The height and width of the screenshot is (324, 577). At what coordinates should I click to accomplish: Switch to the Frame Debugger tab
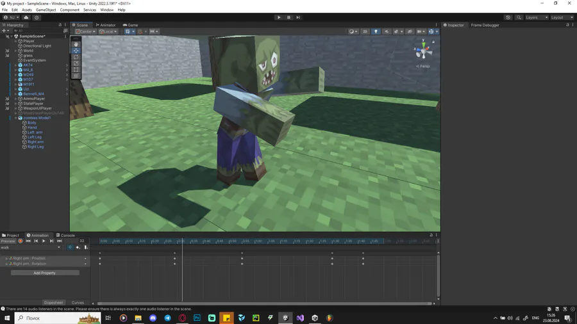pyautogui.click(x=485, y=25)
